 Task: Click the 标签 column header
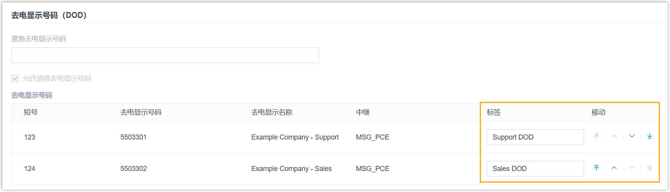[x=494, y=112]
